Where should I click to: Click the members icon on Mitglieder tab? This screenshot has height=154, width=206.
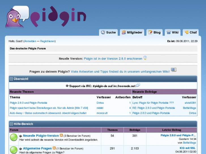[124, 32]
